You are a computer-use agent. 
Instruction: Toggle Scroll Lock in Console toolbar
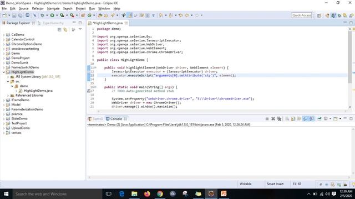coord(293,119)
